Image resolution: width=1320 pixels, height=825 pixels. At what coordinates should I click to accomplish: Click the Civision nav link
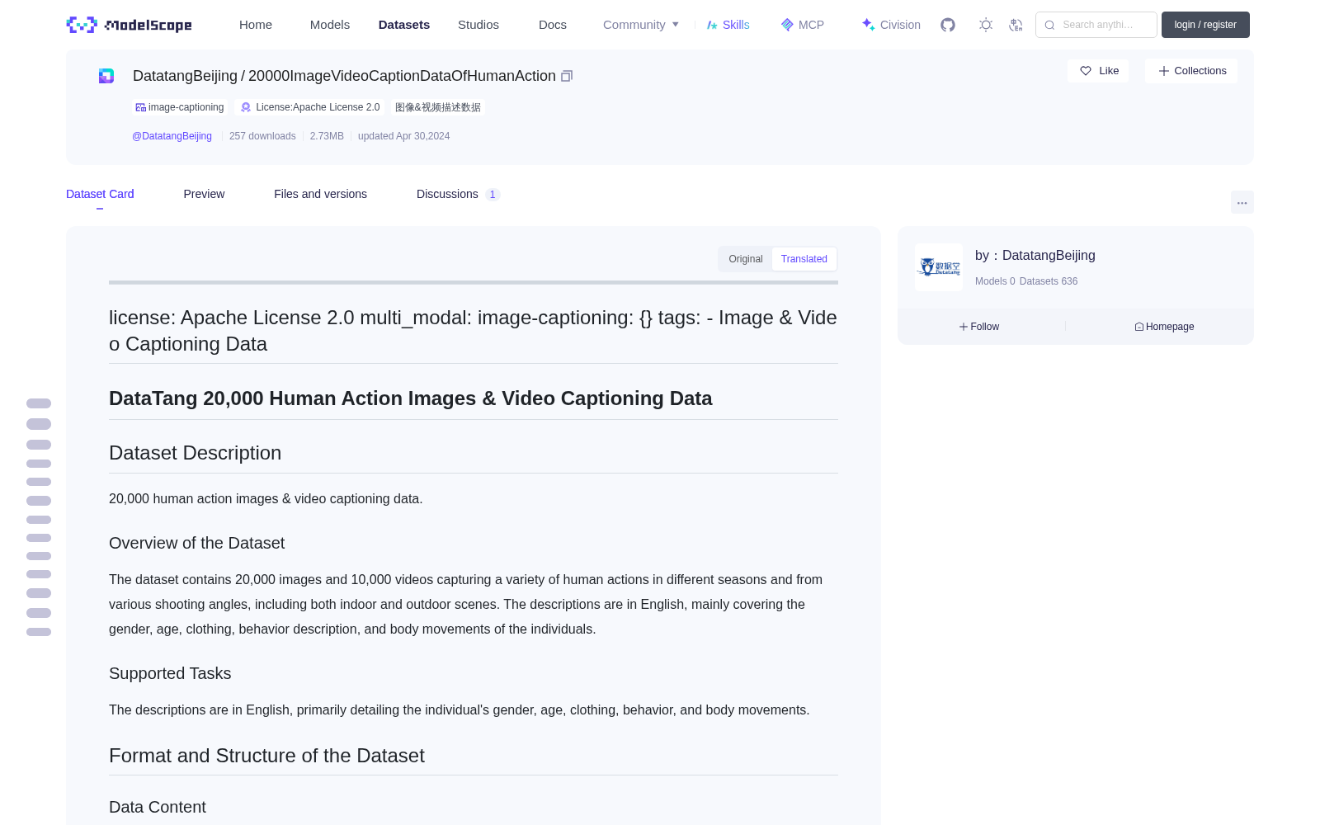(891, 25)
